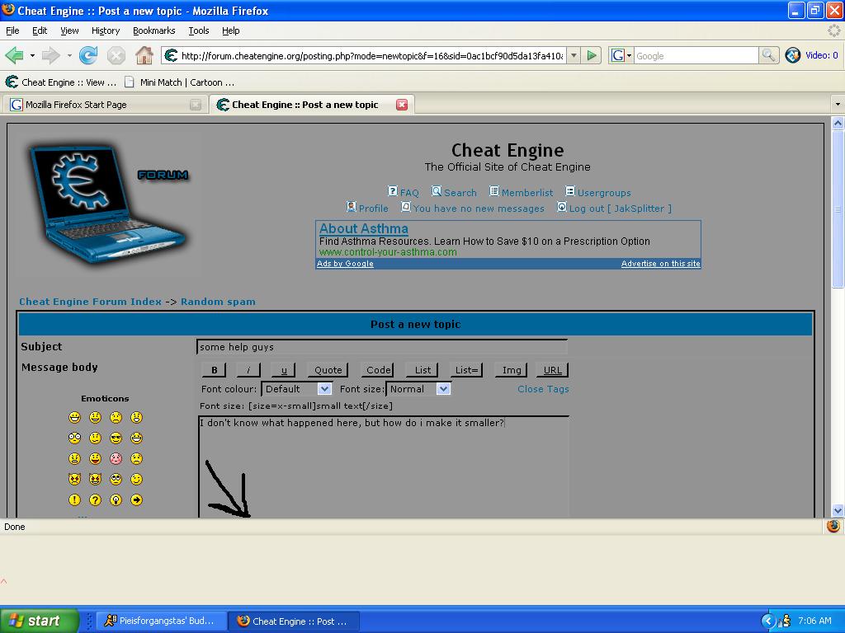The image size is (845, 633).
Task: Click the Firefox Forward arrow button
Action: [50, 55]
